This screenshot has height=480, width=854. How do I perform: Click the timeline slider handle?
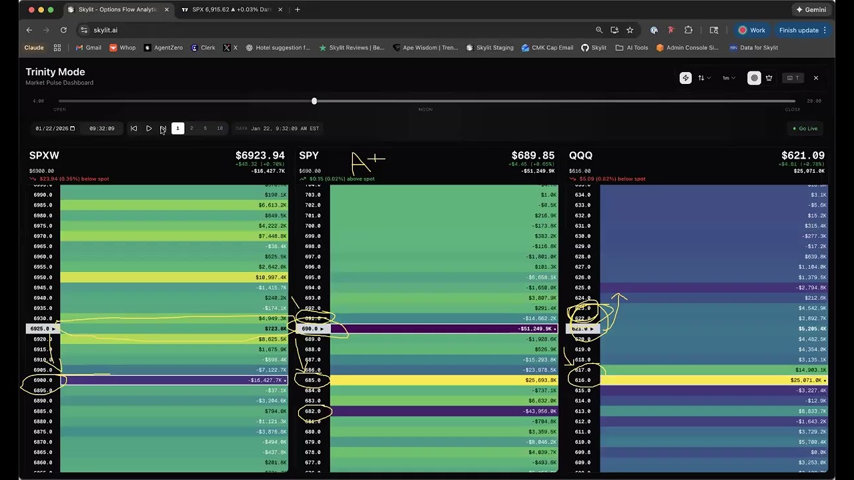pos(314,101)
